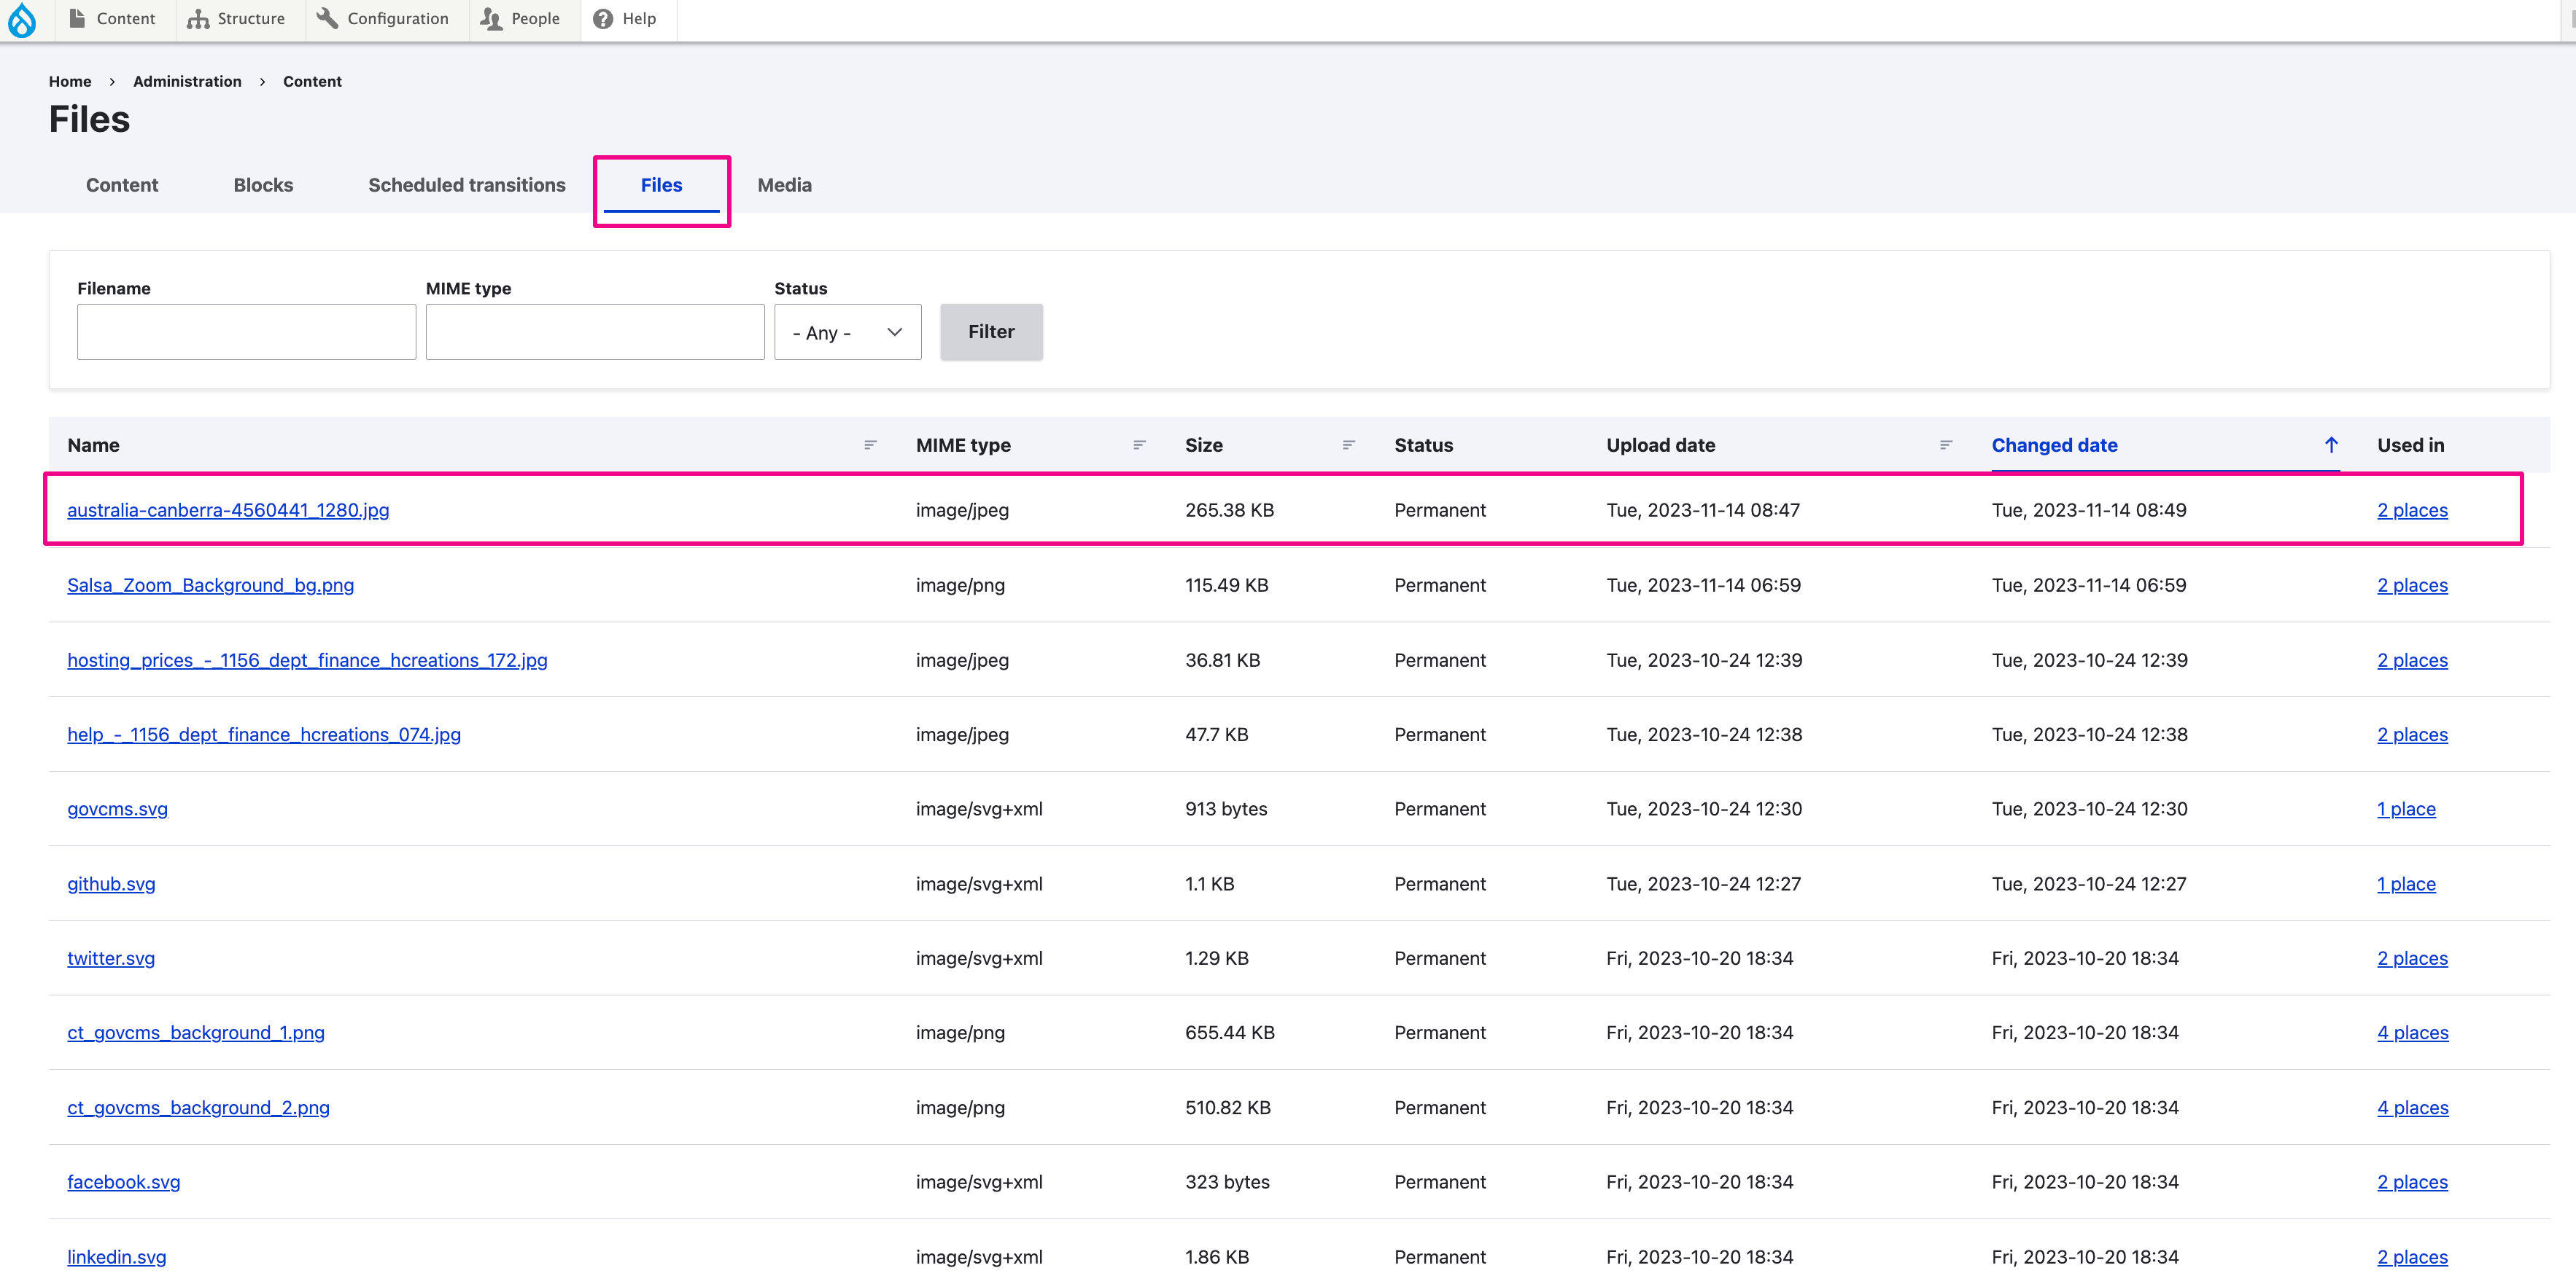Image resolution: width=2576 pixels, height=1284 pixels.
Task: Click into the Filename filter field
Action: 246,333
